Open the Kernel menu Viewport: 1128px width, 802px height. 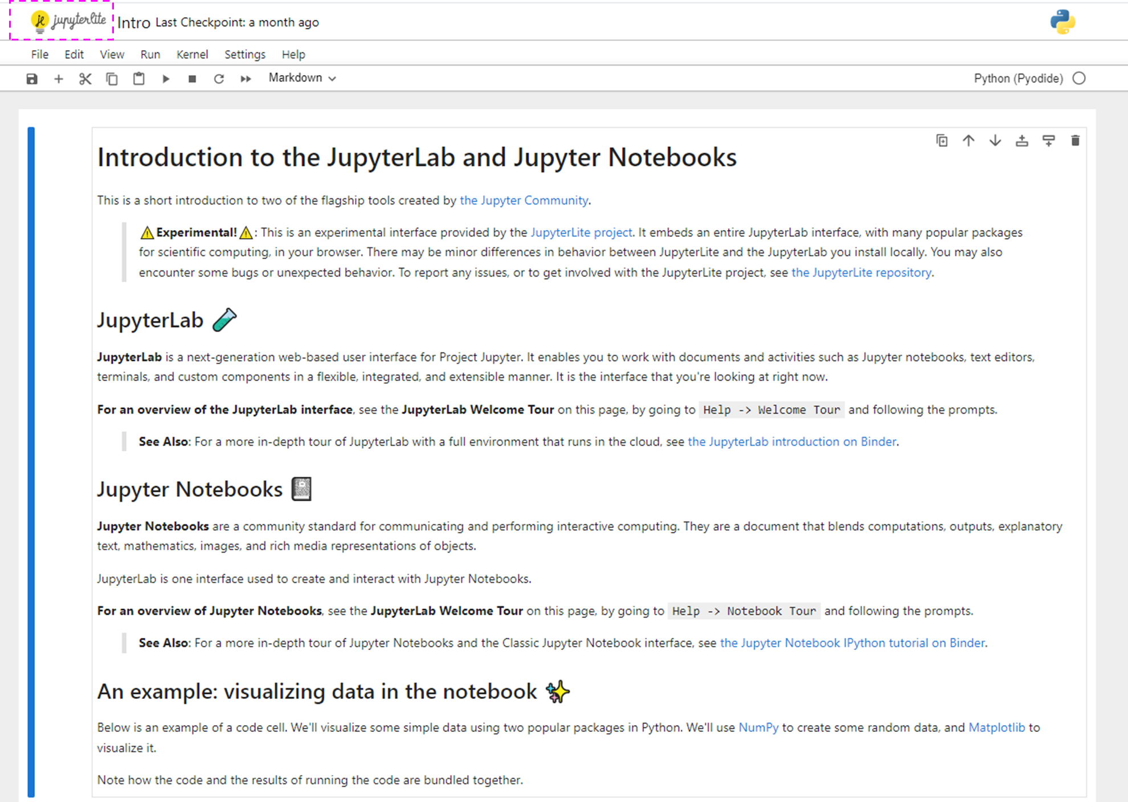click(x=192, y=54)
